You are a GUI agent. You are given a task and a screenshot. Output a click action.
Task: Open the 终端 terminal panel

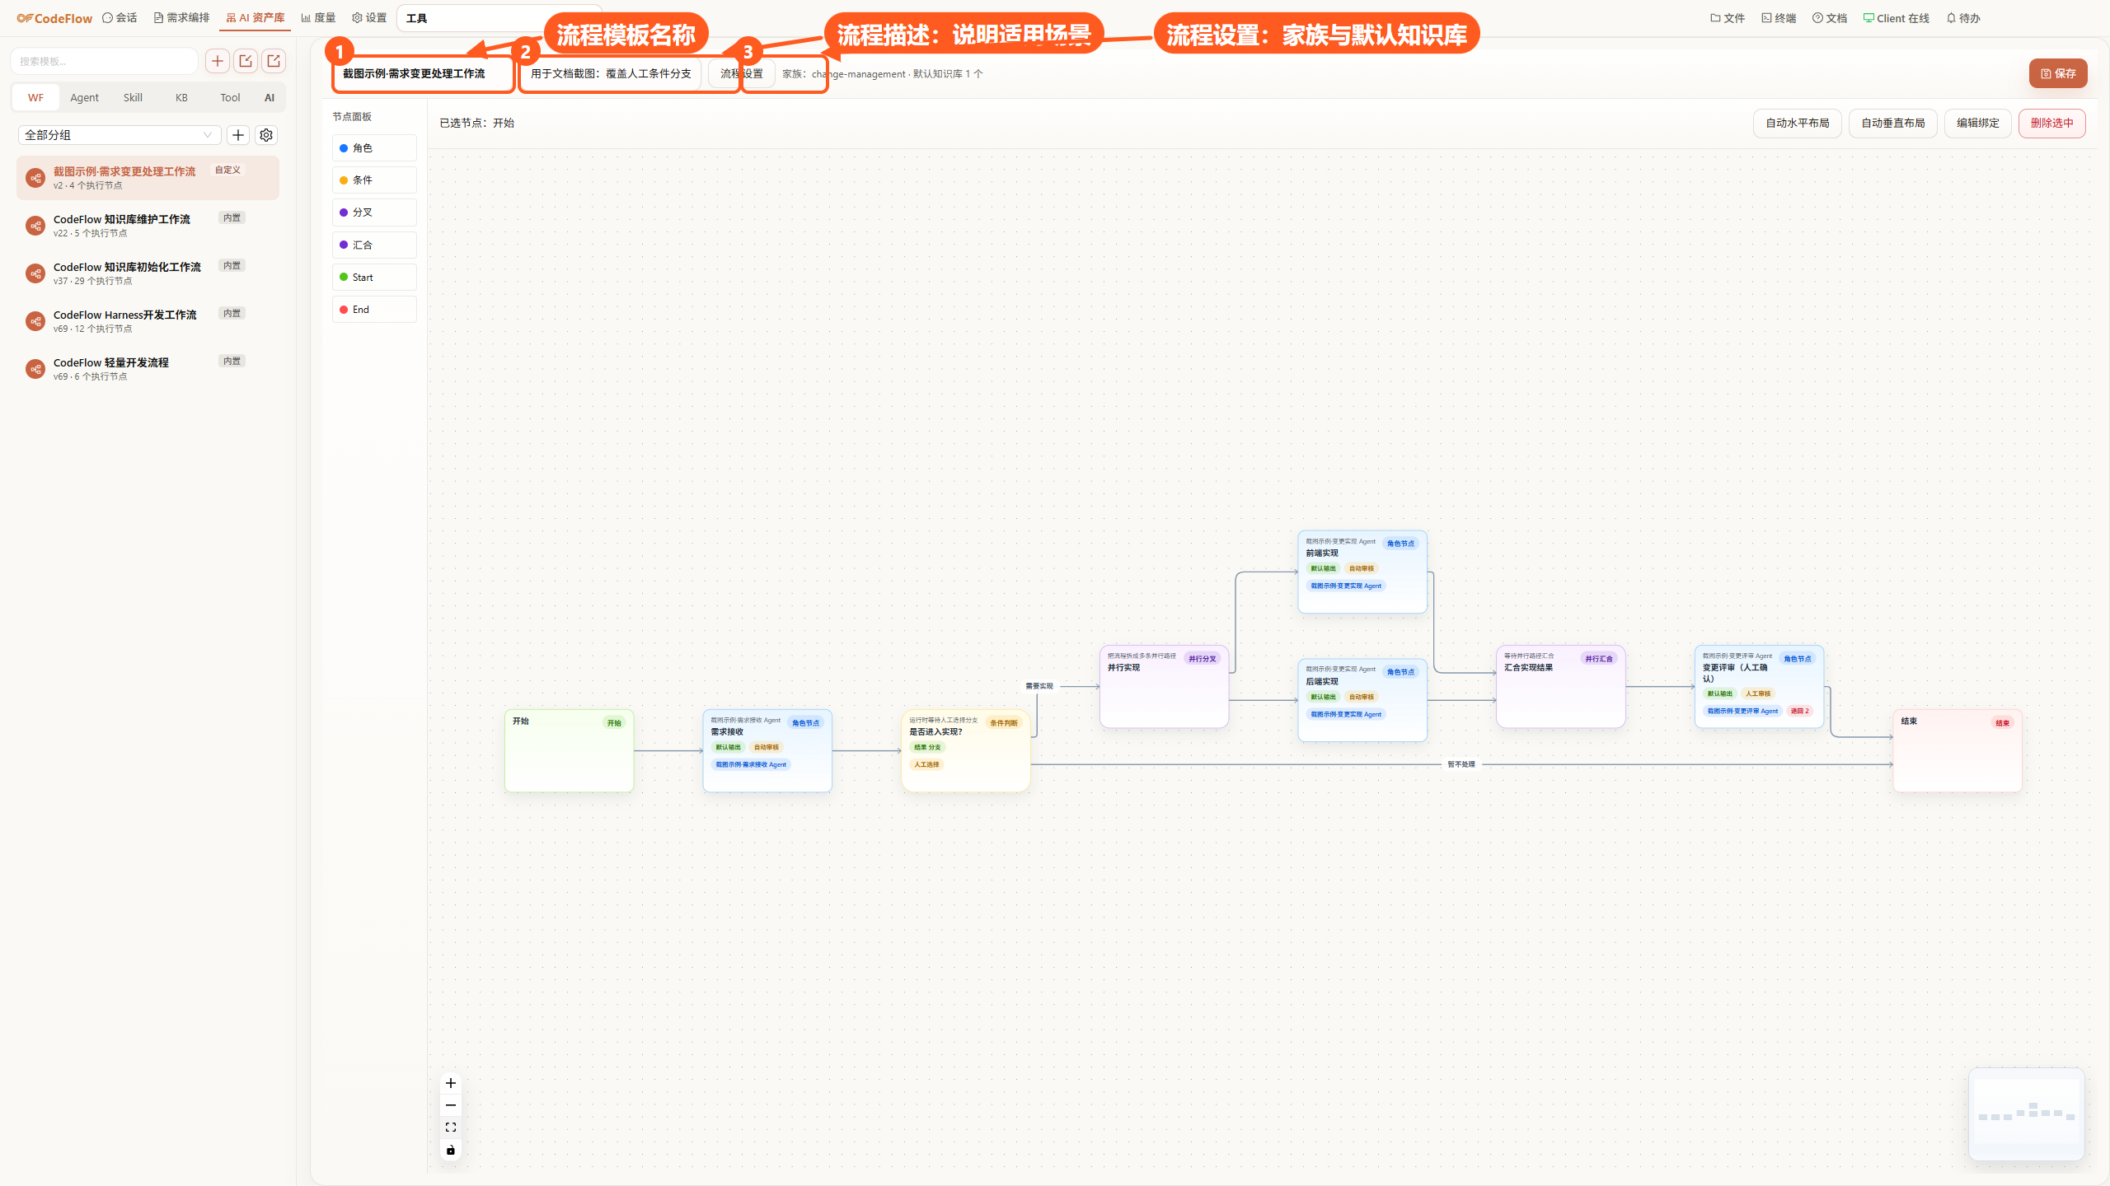coord(1779,18)
